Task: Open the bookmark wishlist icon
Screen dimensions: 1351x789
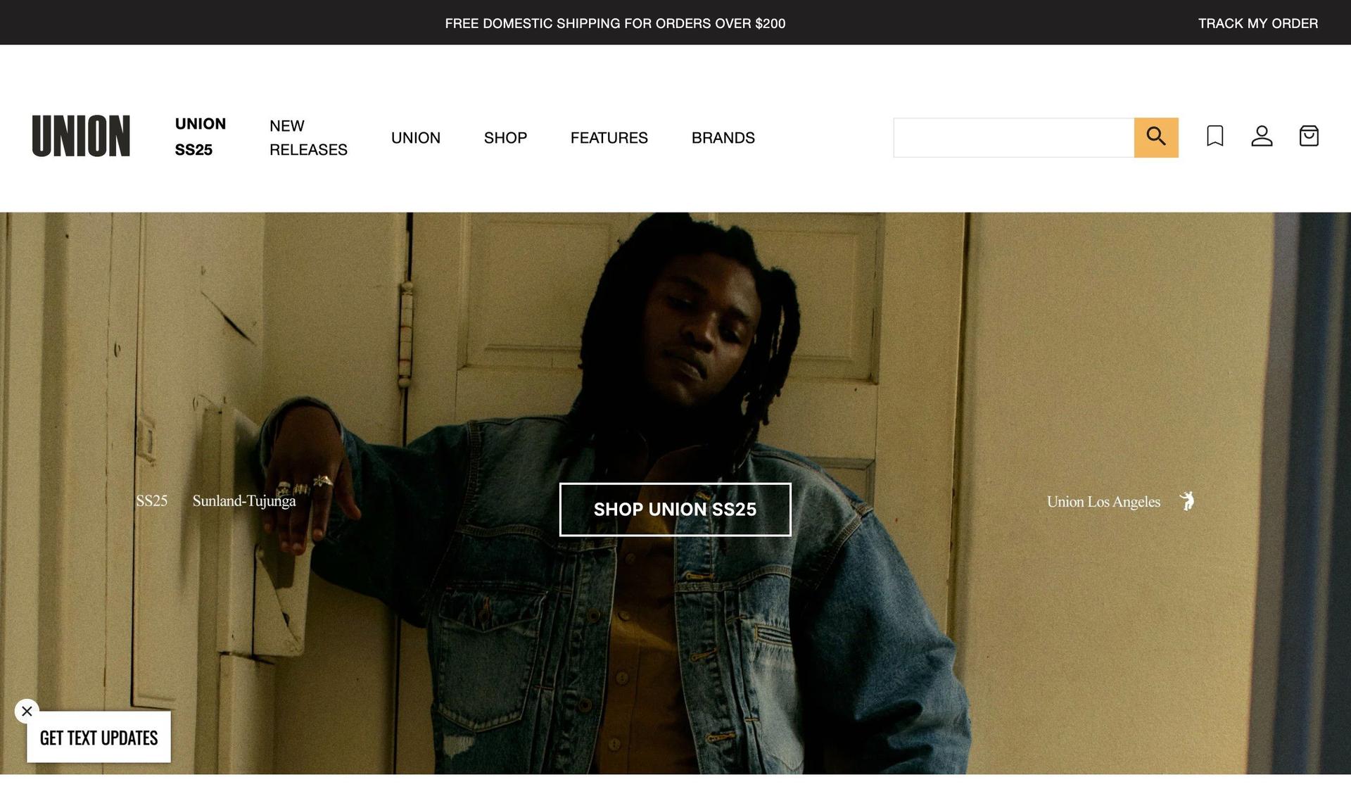Action: (1214, 136)
